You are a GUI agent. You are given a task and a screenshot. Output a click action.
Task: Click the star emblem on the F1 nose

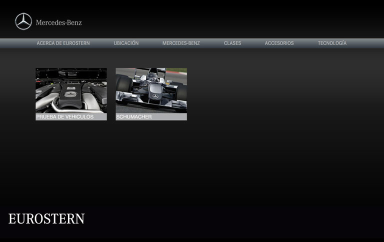pyautogui.click(x=155, y=95)
